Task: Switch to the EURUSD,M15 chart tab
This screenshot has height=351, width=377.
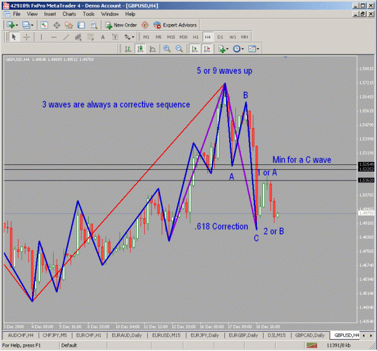Action: tap(166, 335)
